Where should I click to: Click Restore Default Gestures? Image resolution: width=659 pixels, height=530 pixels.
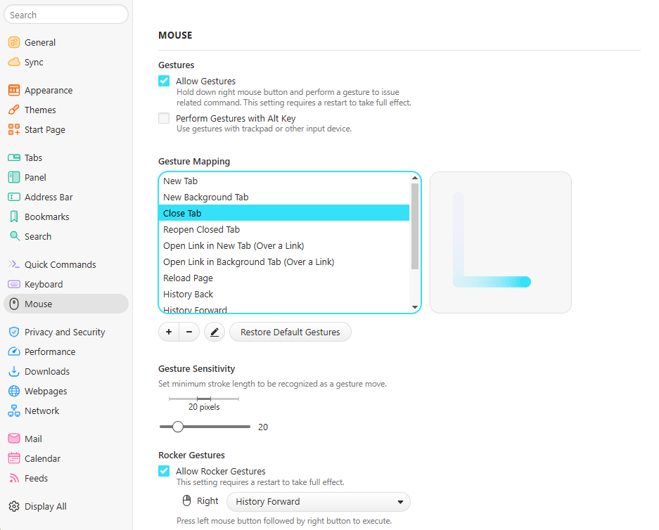[290, 331]
